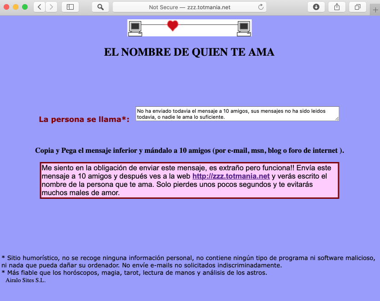
Task: Click the left computer in the banner
Action: (x=135, y=28)
